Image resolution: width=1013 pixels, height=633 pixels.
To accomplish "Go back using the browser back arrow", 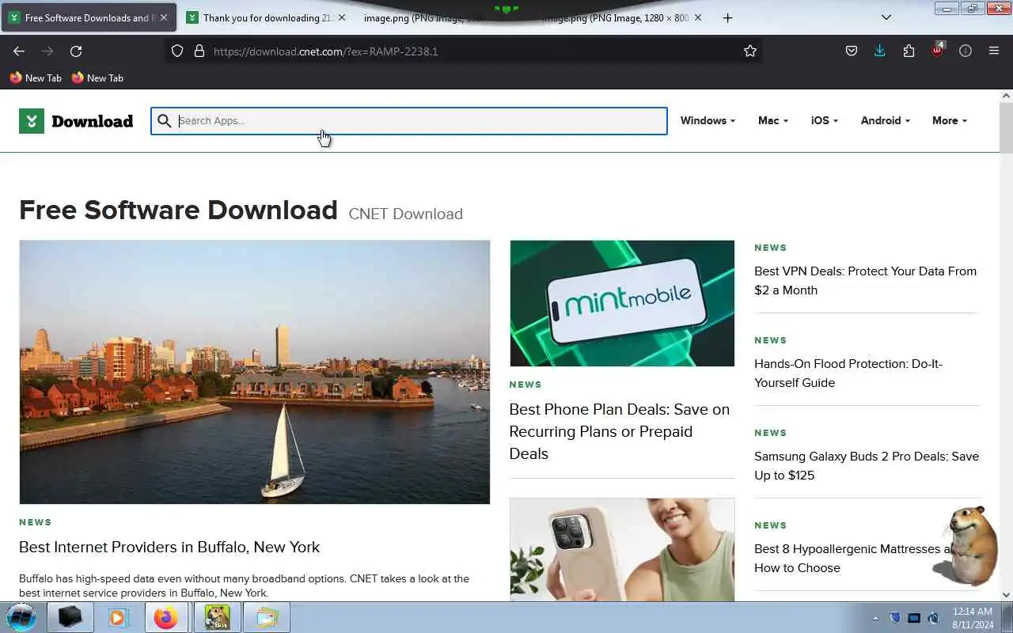I will (19, 51).
